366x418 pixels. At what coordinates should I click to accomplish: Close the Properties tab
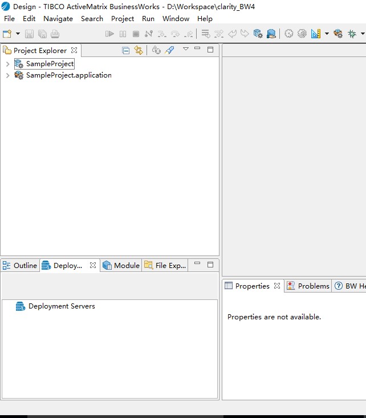point(277,286)
